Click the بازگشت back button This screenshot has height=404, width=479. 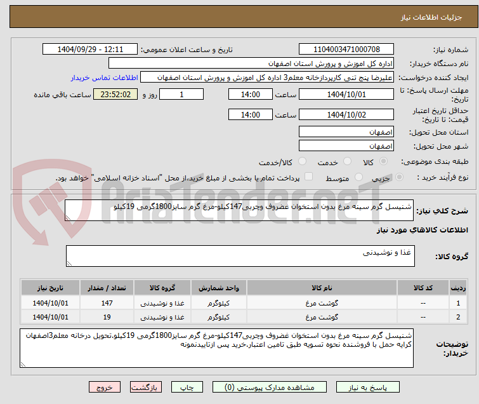(146, 387)
